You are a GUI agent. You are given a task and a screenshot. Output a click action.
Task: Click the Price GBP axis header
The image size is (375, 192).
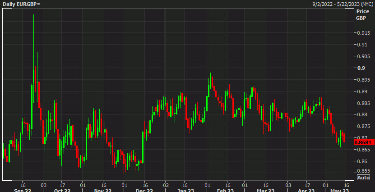(362, 14)
